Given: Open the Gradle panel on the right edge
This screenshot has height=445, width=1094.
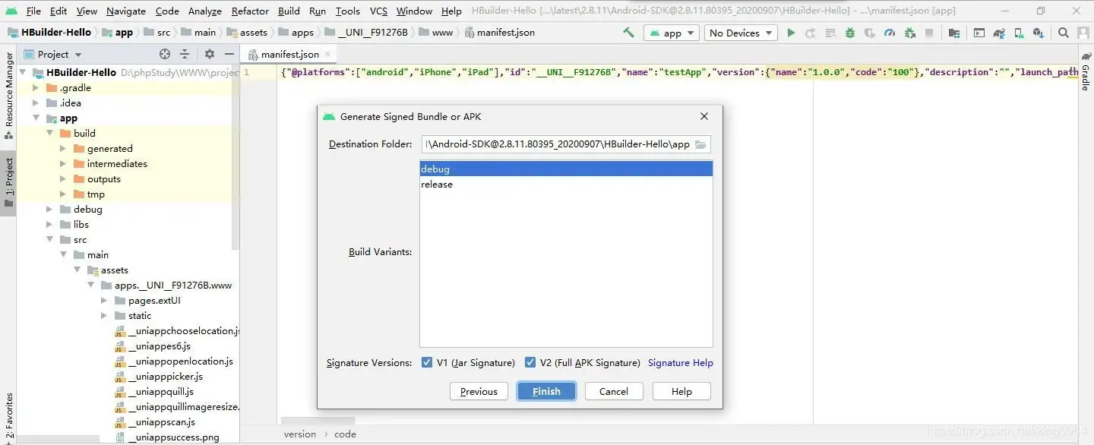Looking at the screenshot, I should coord(1087,72).
